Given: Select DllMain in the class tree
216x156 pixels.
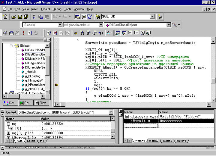Looking at the screenshot, I should (x=34, y=59).
